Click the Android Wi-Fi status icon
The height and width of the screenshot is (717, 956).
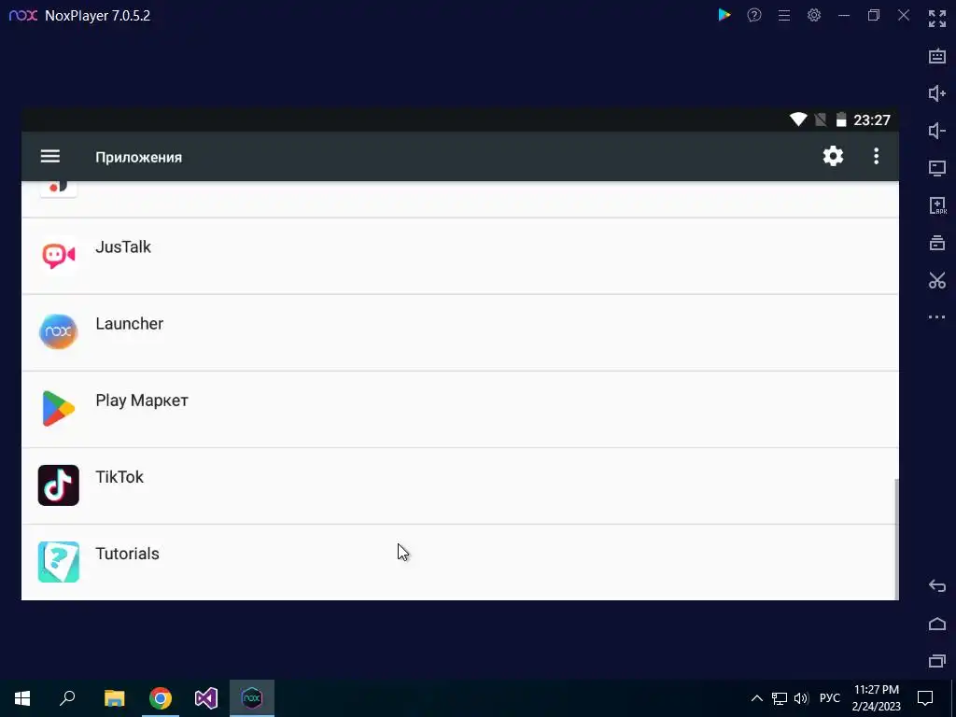[798, 119]
